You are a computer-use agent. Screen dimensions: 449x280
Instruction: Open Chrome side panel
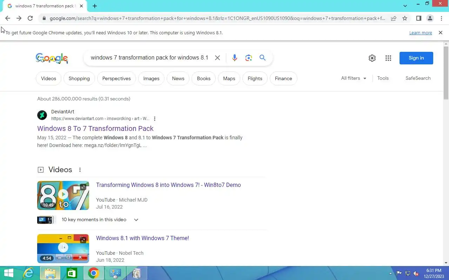pos(418,18)
